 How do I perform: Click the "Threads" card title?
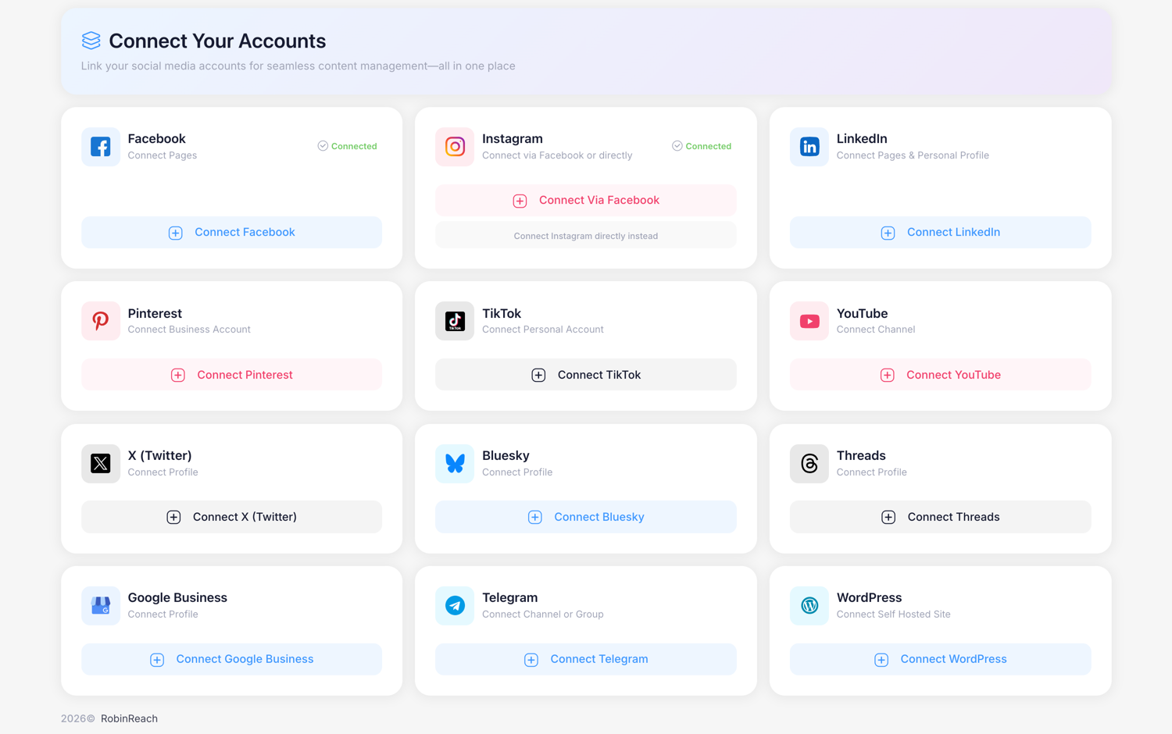click(861, 456)
